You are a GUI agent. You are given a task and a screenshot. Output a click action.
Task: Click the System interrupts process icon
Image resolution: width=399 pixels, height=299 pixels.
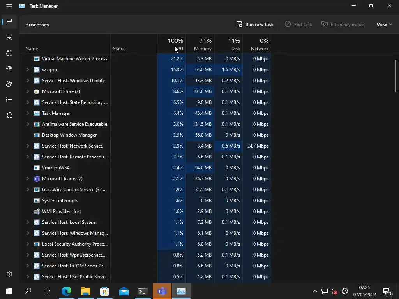pos(37,201)
